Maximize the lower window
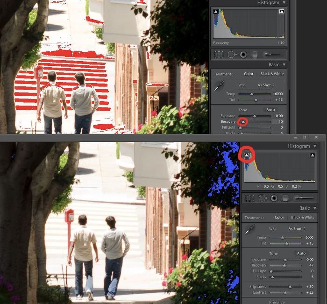Screen dimensions: 327x304 click(x=304, y=137)
